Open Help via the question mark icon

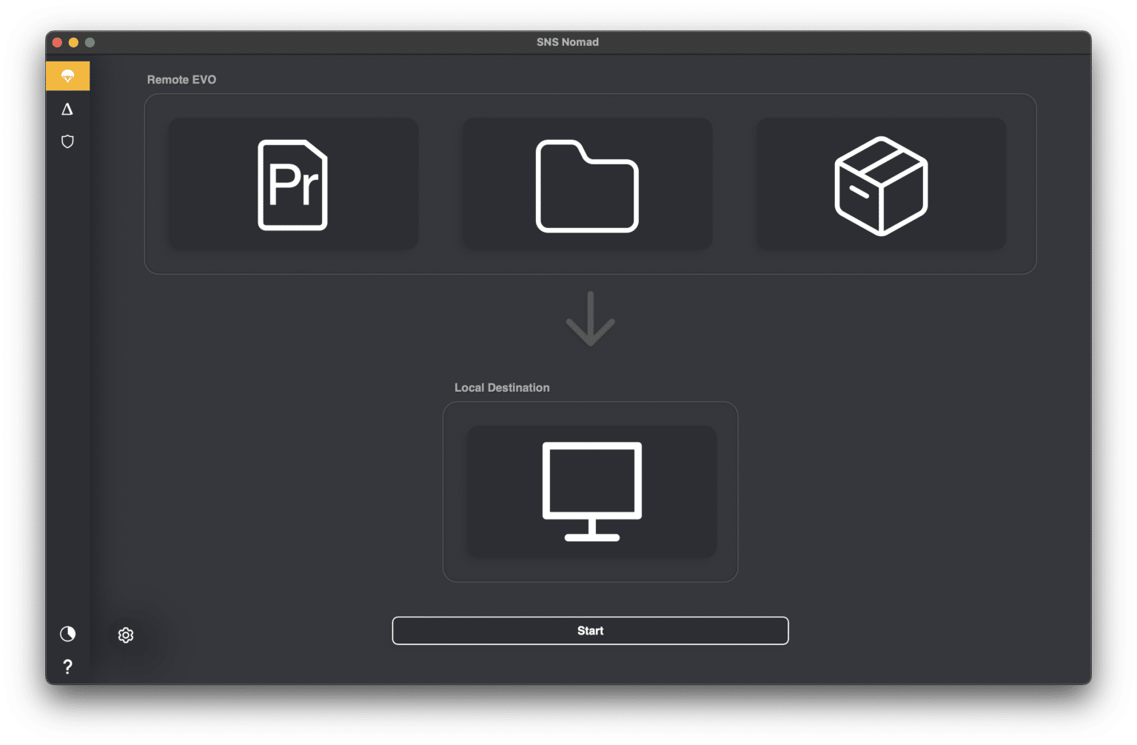67,667
